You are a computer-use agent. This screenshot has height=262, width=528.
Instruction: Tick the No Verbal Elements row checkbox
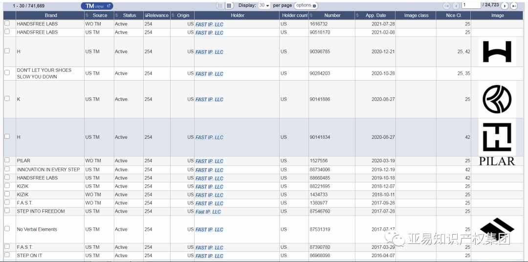[7, 229]
